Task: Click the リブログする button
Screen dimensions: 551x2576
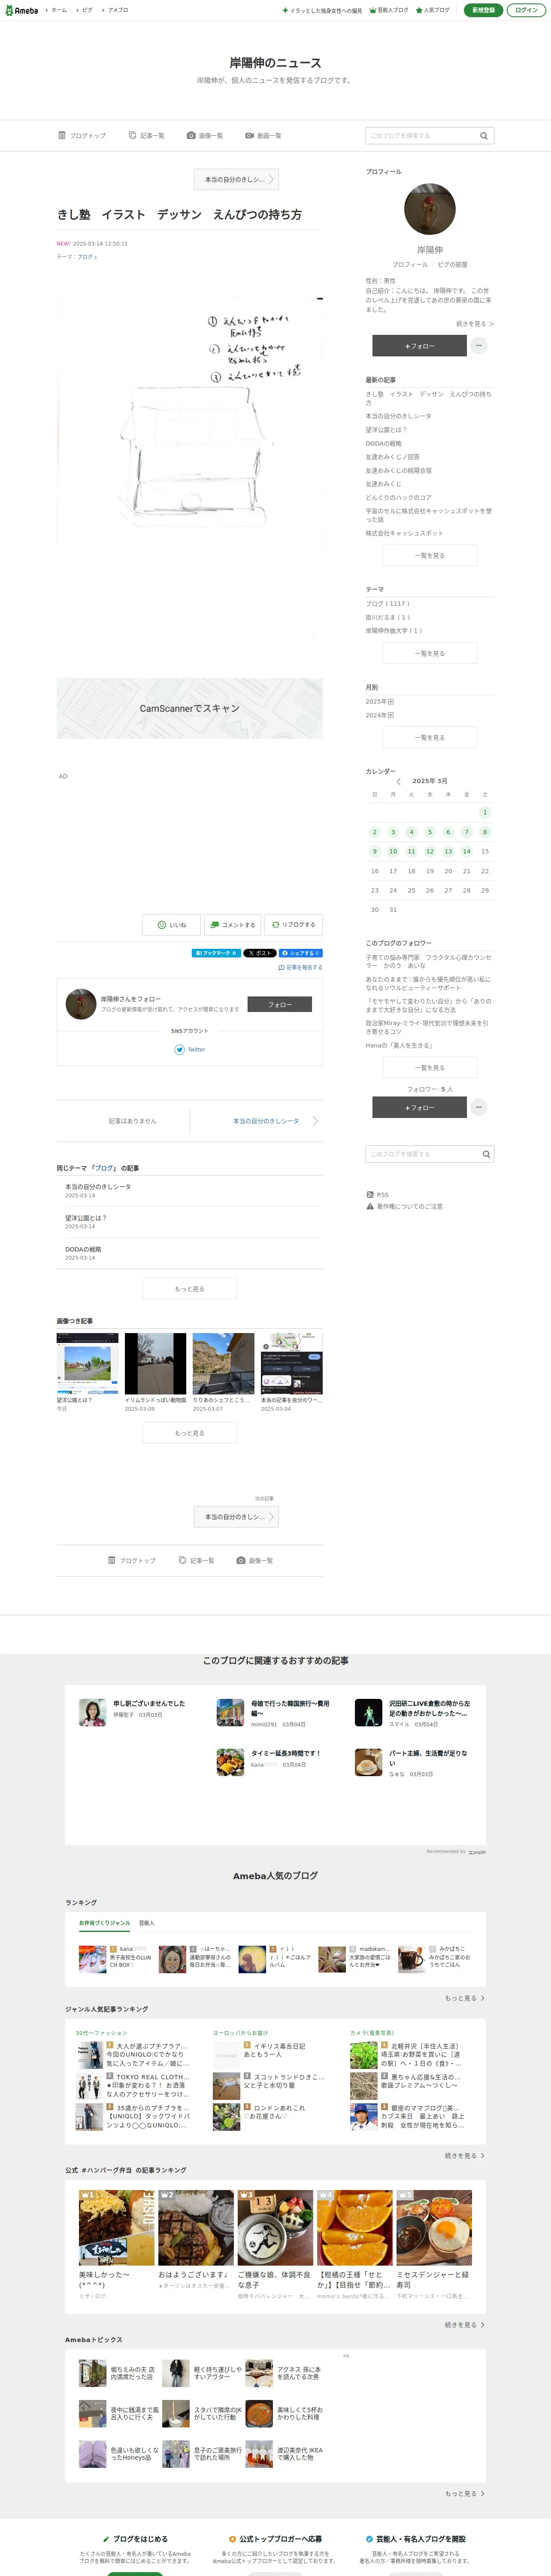Action: tap(294, 925)
